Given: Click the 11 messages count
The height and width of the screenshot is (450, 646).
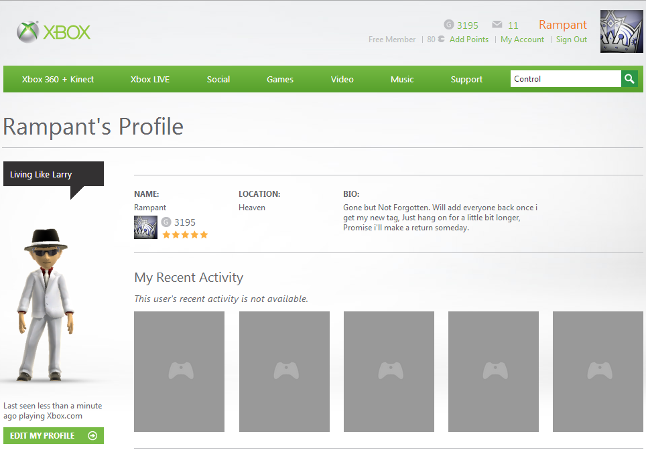Looking at the screenshot, I should pyautogui.click(x=513, y=25).
